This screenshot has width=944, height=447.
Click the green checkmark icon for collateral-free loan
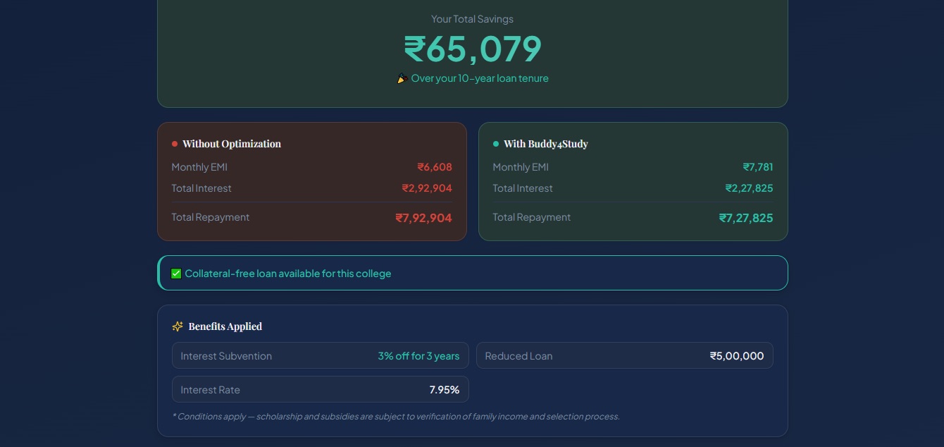(x=176, y=274)
